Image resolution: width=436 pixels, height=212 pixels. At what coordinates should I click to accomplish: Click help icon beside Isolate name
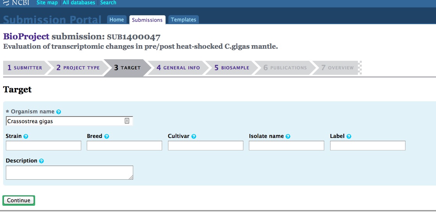point(288,136)
